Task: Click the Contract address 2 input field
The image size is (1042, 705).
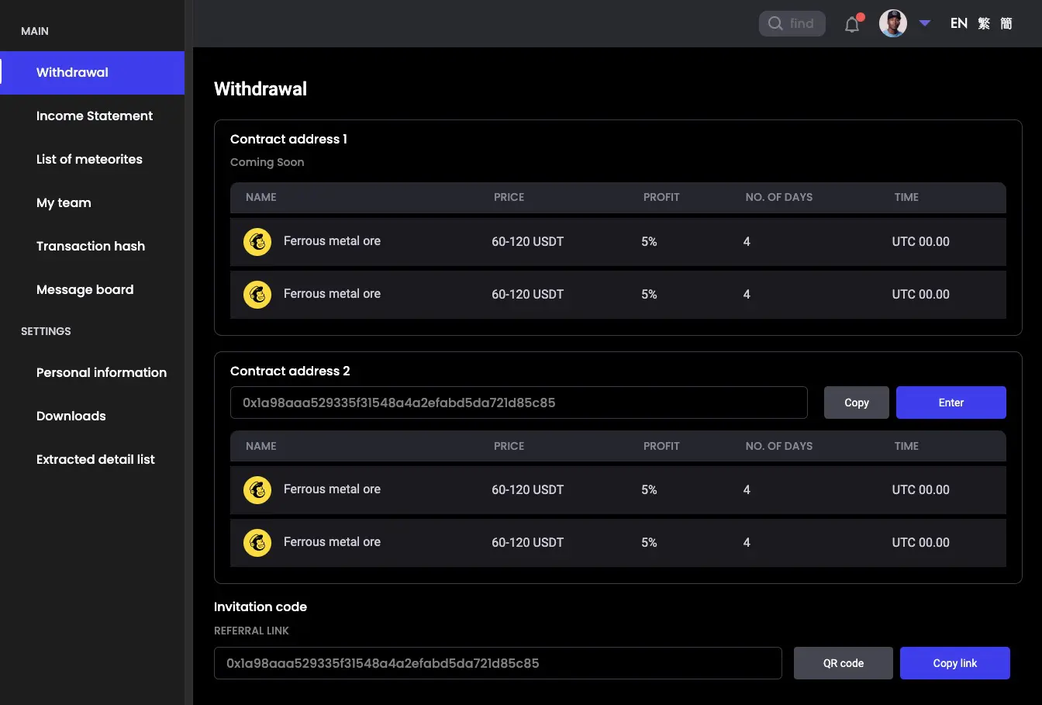Action: (518, 403)
